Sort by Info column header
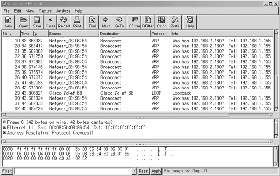 point(222,34)
